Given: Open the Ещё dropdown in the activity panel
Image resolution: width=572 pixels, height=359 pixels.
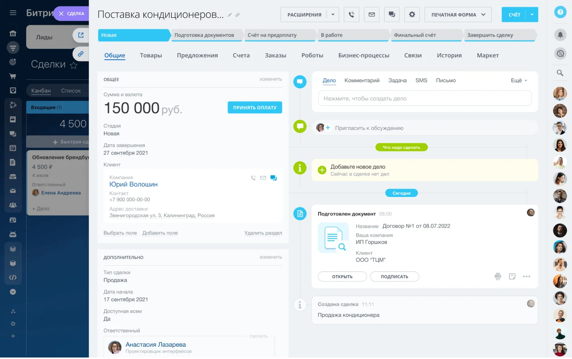Looking at the screenshot, I should click(x=518, y=80).
